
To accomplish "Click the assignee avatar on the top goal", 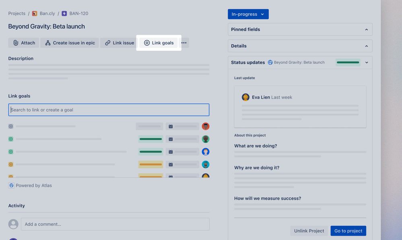I will (x=205, y=126).
